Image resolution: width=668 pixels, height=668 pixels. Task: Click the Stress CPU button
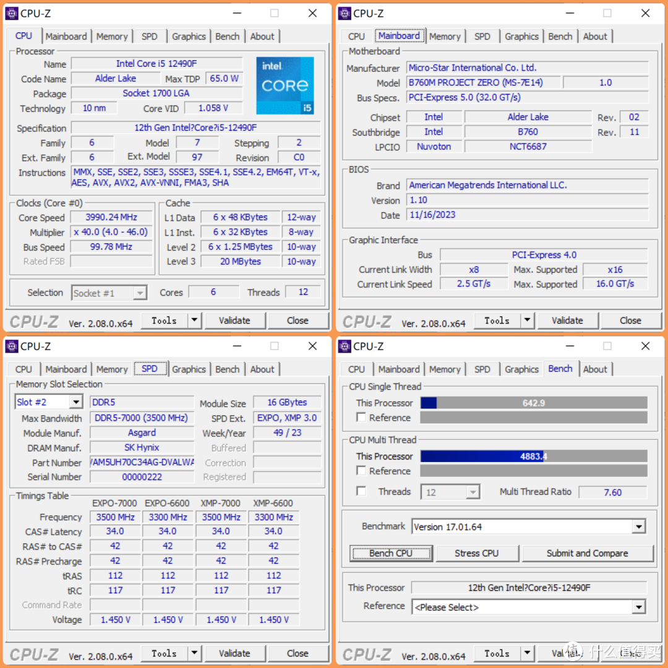(477, 553)
